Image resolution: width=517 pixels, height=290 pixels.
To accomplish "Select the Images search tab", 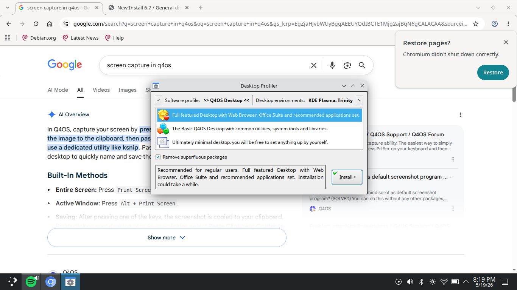I will [x=128, y=90].
